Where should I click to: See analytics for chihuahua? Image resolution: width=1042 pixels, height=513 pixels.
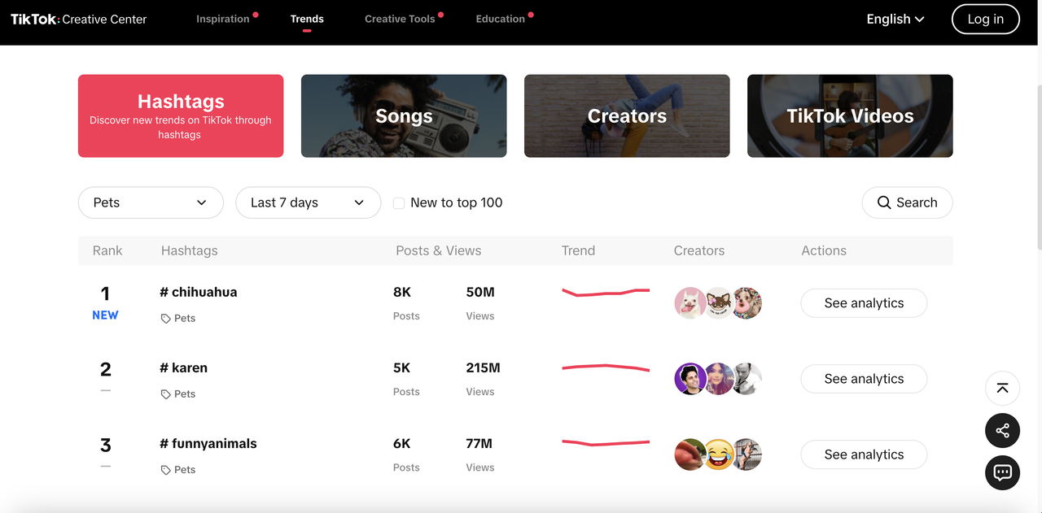(x=864, y=303)
